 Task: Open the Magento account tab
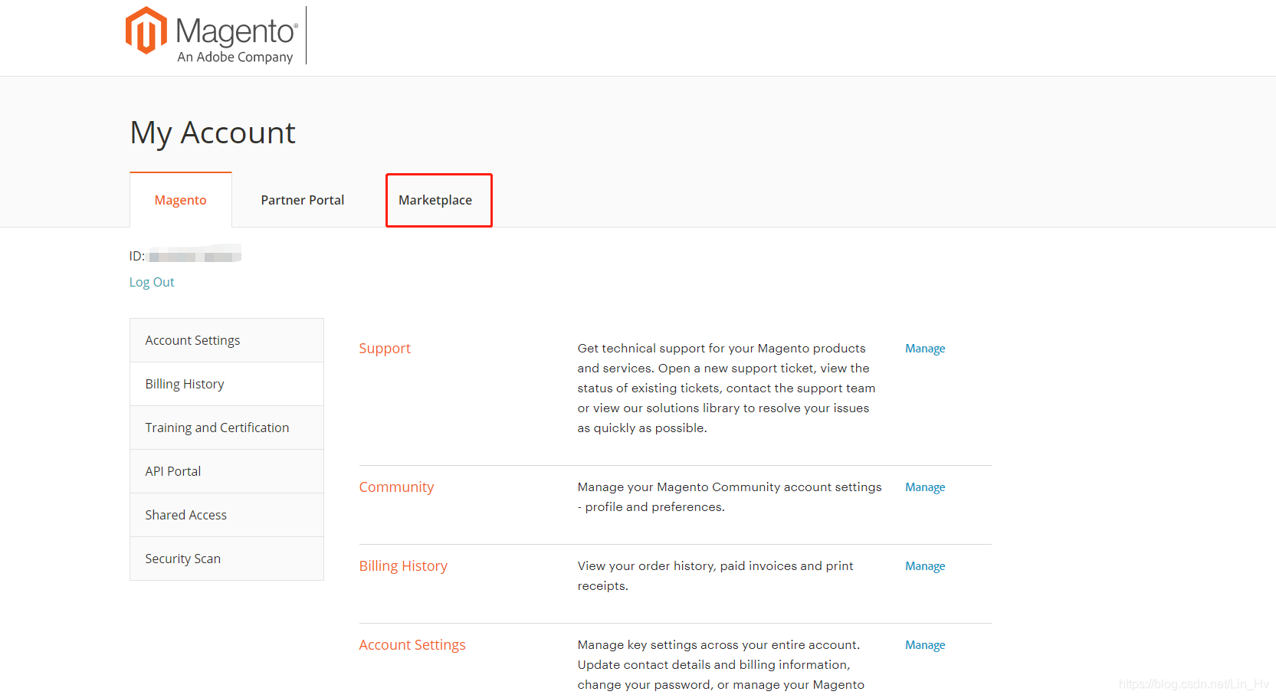[x=181, y=200]
